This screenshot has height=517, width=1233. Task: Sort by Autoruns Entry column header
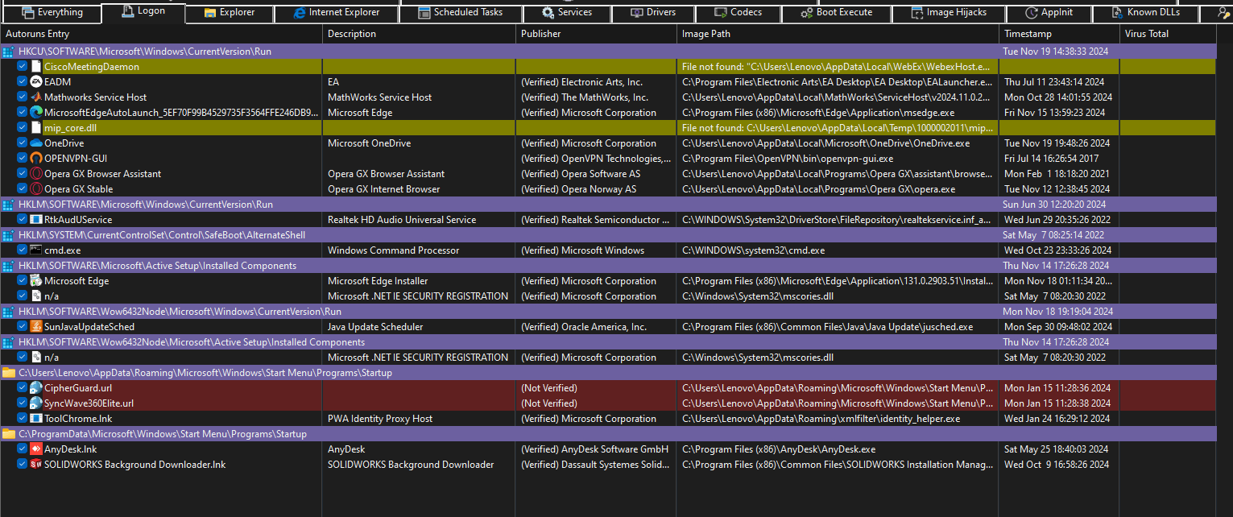161,34
